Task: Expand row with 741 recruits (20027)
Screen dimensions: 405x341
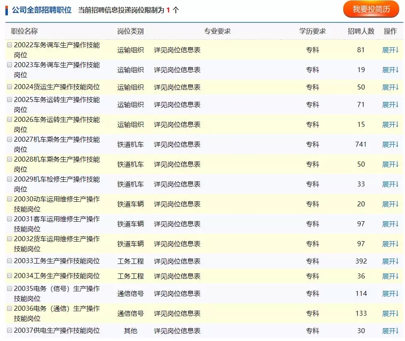Action: pos(390,145)
